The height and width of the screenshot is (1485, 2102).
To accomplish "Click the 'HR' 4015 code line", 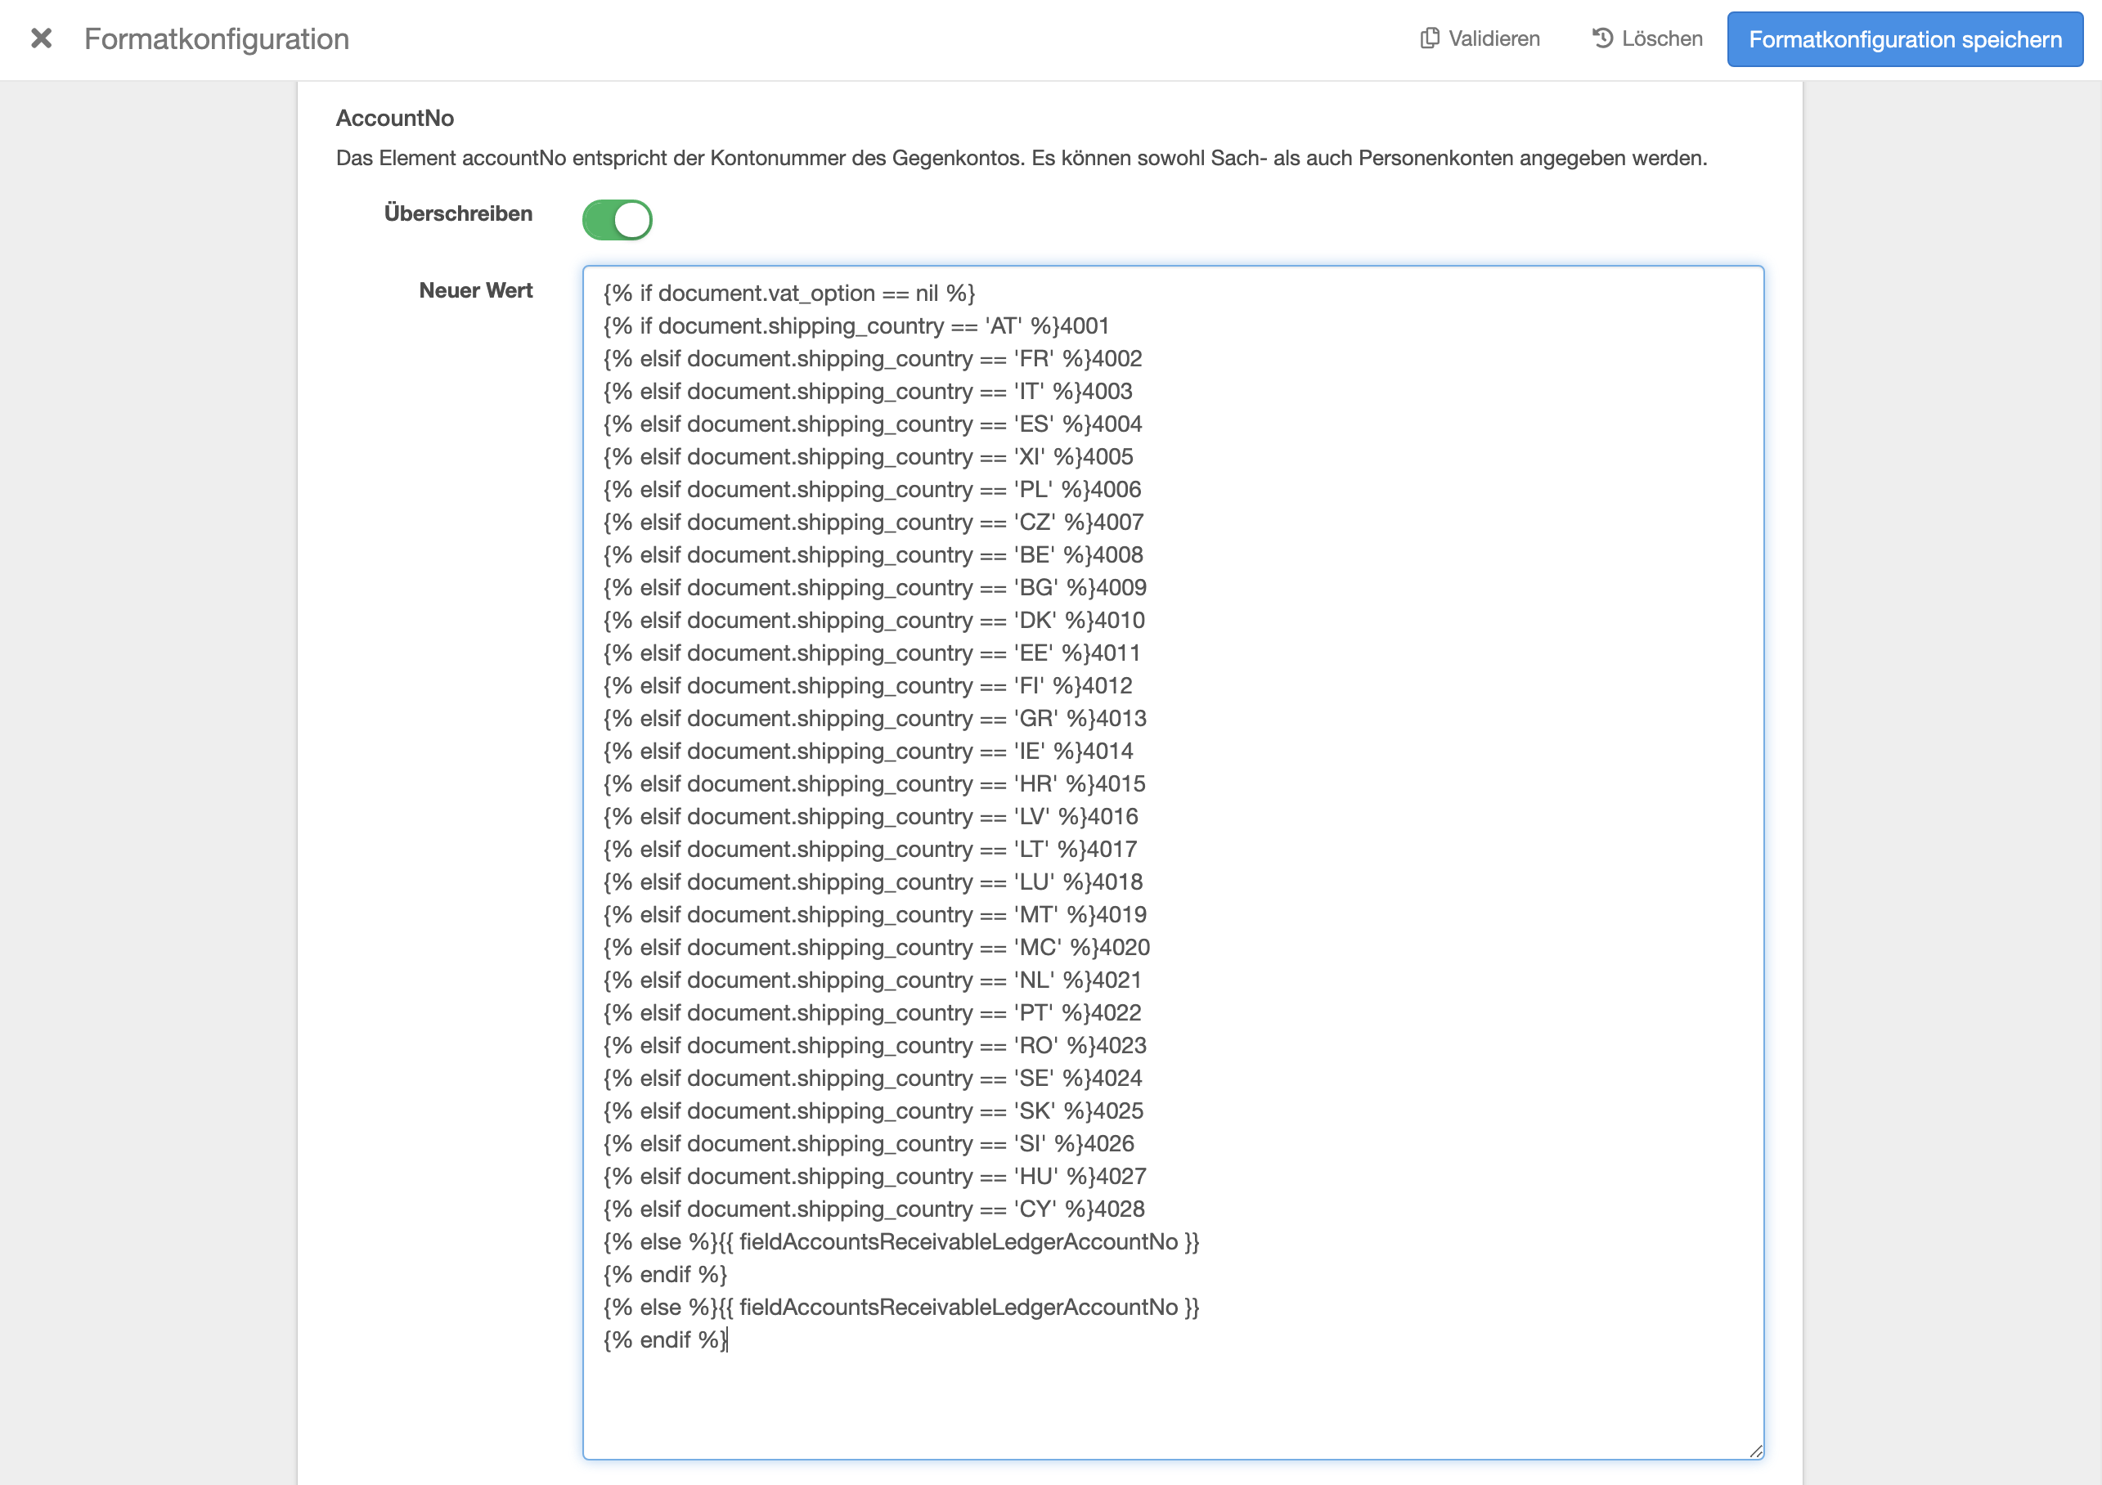I will (874, 783).
